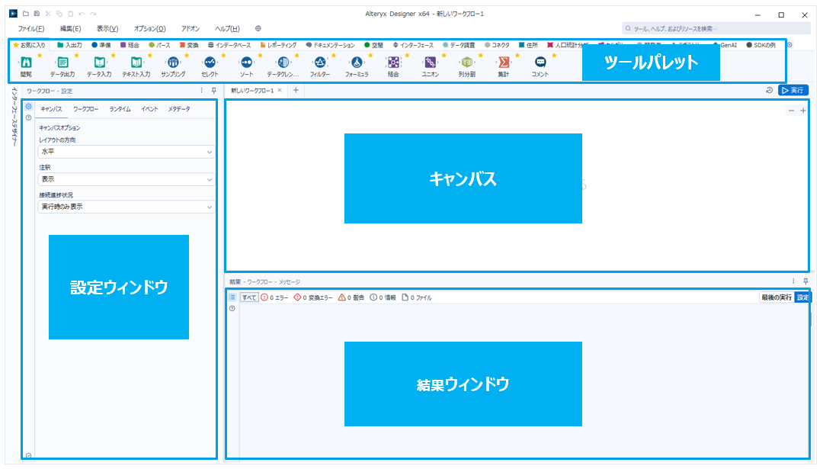The image size is (823, 469).
Task: Select the テキスト入力 tool icon
Action: (136, 63)
